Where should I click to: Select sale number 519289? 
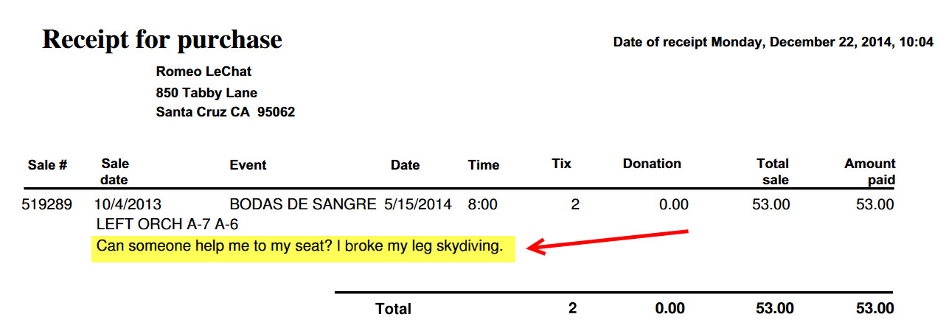tap(47, 204)
